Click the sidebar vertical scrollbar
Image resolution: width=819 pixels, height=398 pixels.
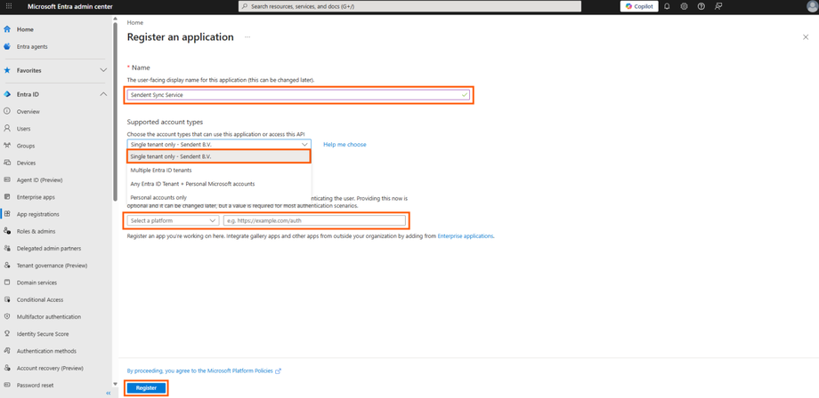pyautogui.click(x=116, y=111)
